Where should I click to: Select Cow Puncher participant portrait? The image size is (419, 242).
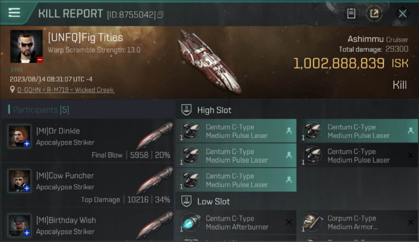[x=20, y=181]
